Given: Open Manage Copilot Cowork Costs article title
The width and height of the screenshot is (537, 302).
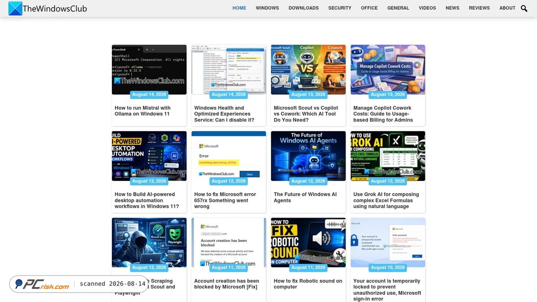Looking at the screenshot, I should (383, 114).
